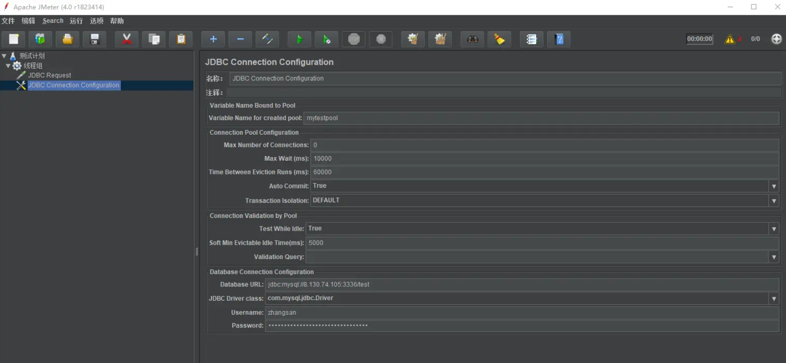Open the JDBC Driver class dropdown

coord(774,299)
